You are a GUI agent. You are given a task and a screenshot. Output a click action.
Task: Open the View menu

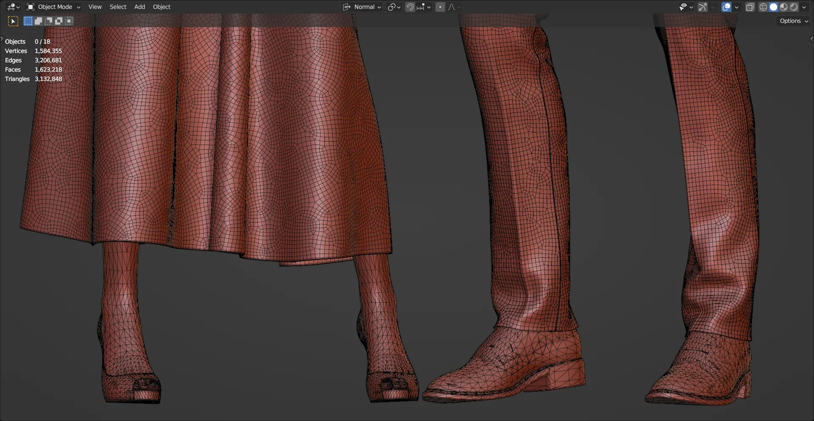(95, 7)
